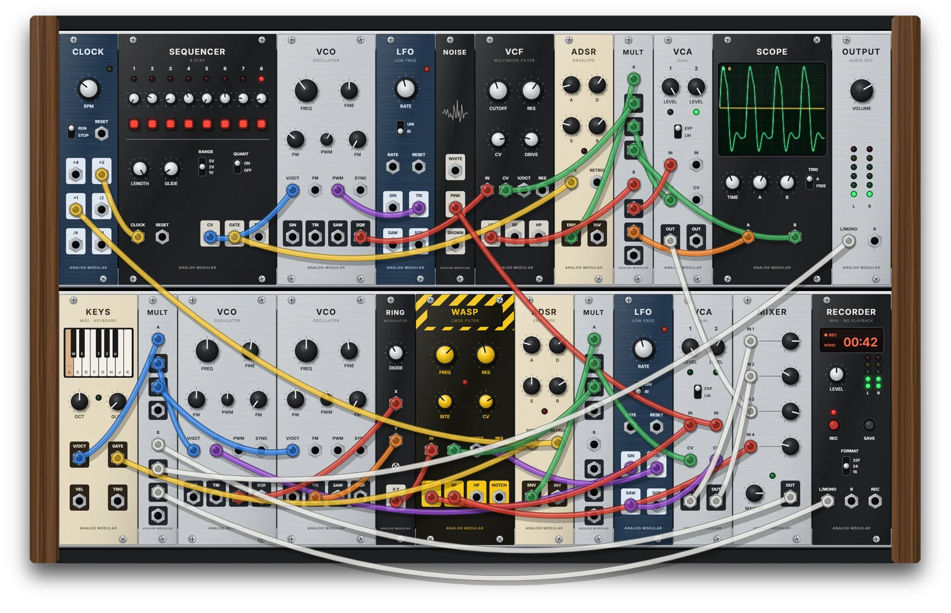Click the KEYS GATE output jack
The height and width of the screenshot is (613, 951).
point(118,458)
